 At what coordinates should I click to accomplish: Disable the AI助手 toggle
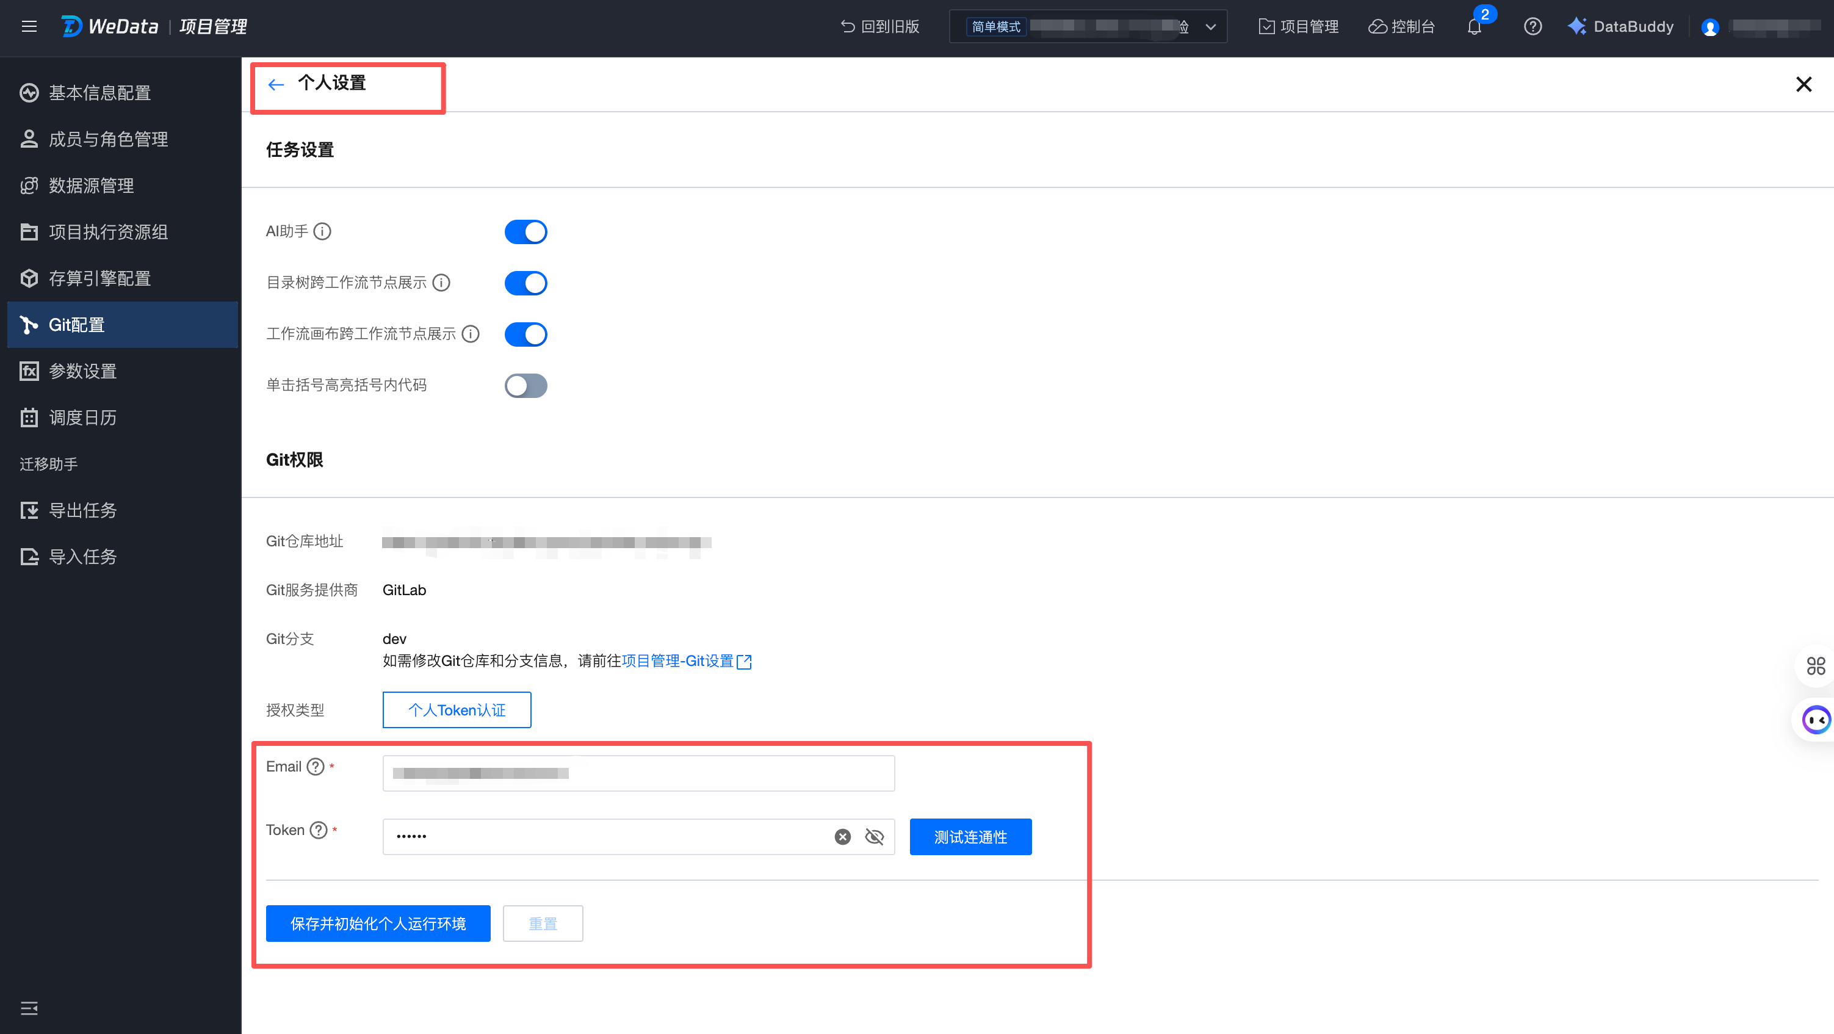pyautogui.click(x=525, y=232)
